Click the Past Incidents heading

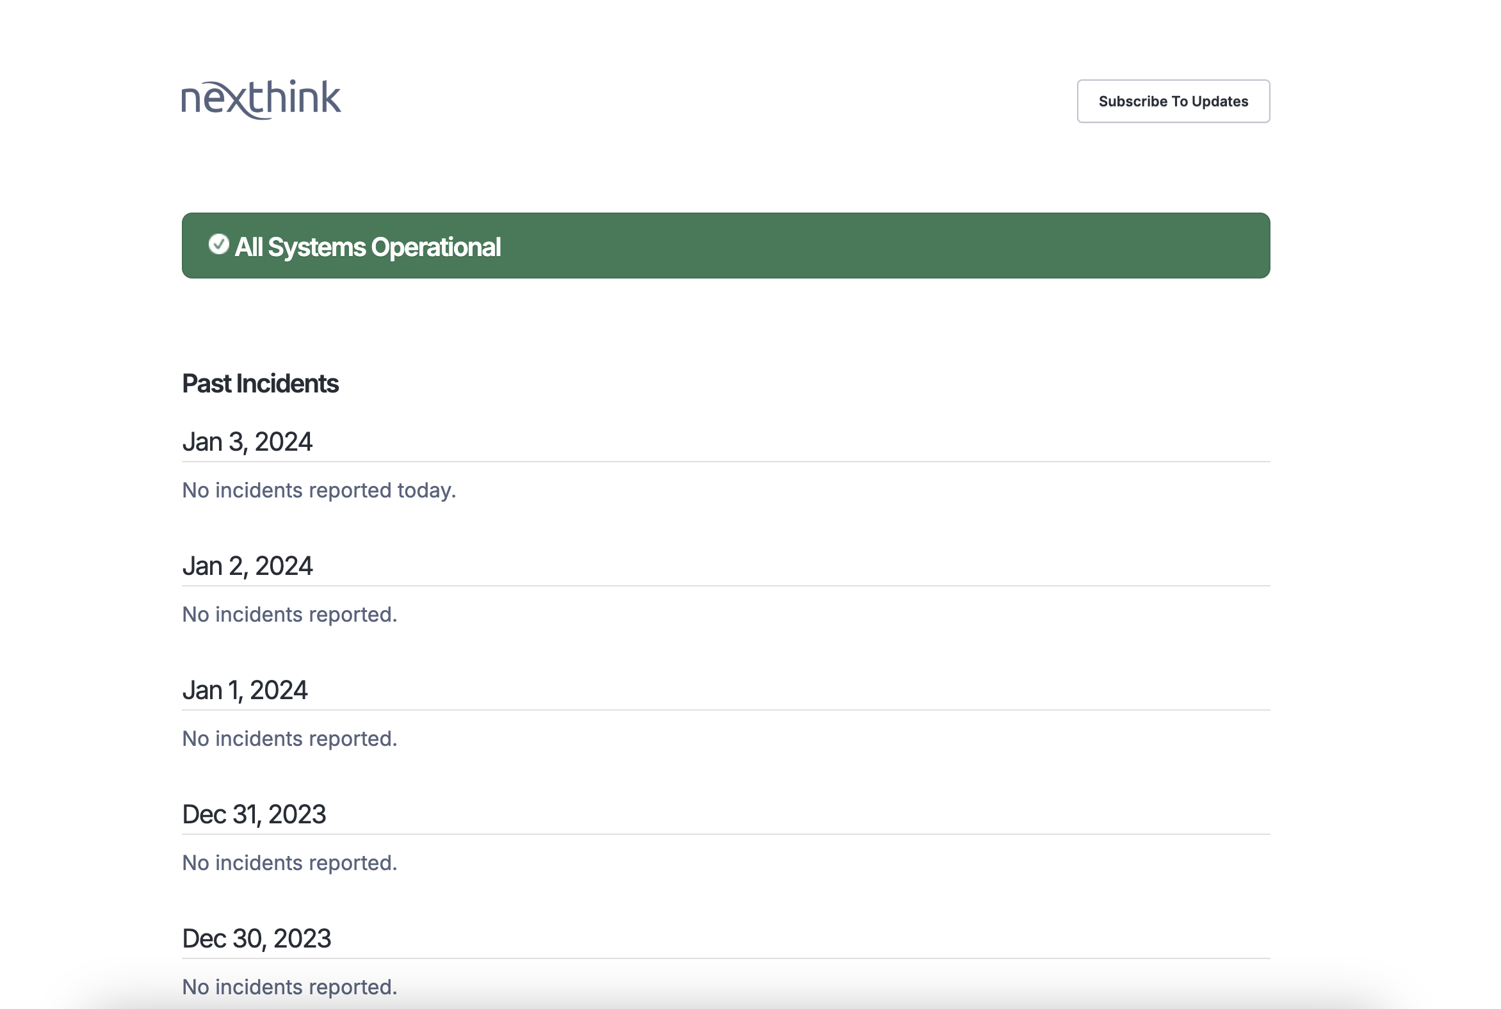click(x=260, y=383)
